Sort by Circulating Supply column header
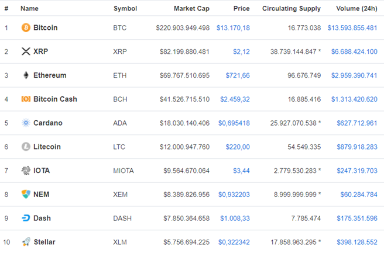 point(292,9)
